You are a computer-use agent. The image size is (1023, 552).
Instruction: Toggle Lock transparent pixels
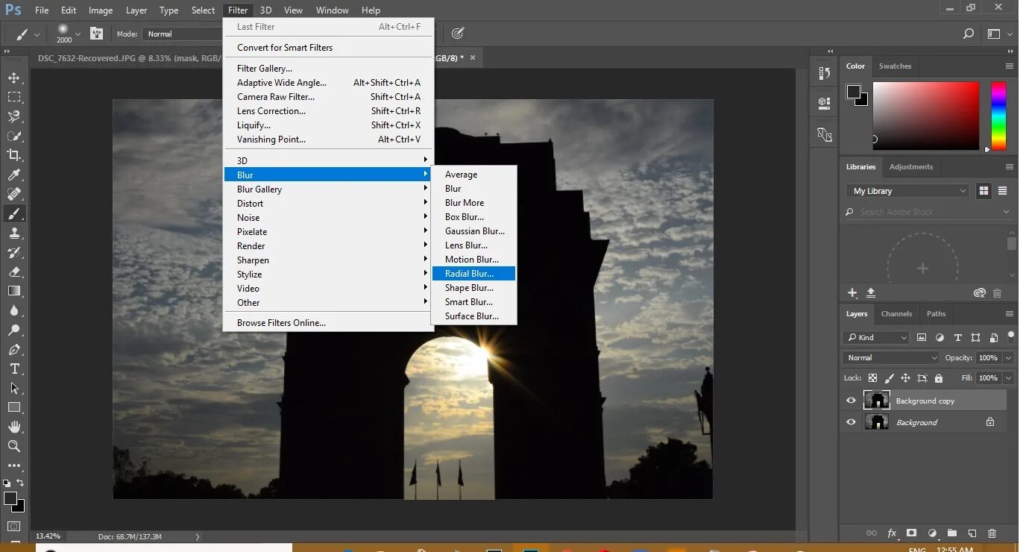point(872,378)
